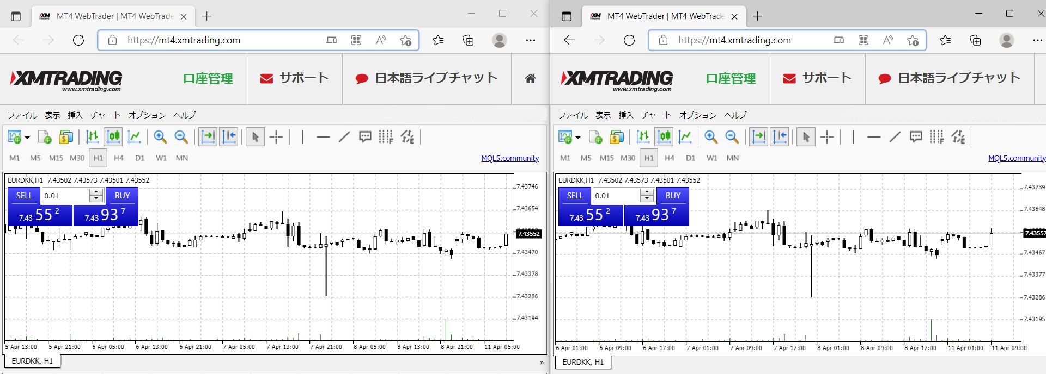Add text label tool in right window
The width and height of the screenshot is (1046, 374).
click(x=916, y=137)
